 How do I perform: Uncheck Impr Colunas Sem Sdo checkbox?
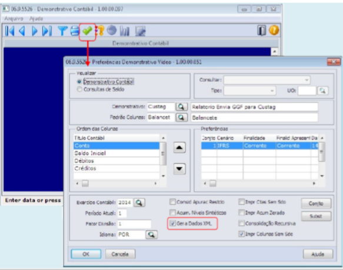pos(241,234)
